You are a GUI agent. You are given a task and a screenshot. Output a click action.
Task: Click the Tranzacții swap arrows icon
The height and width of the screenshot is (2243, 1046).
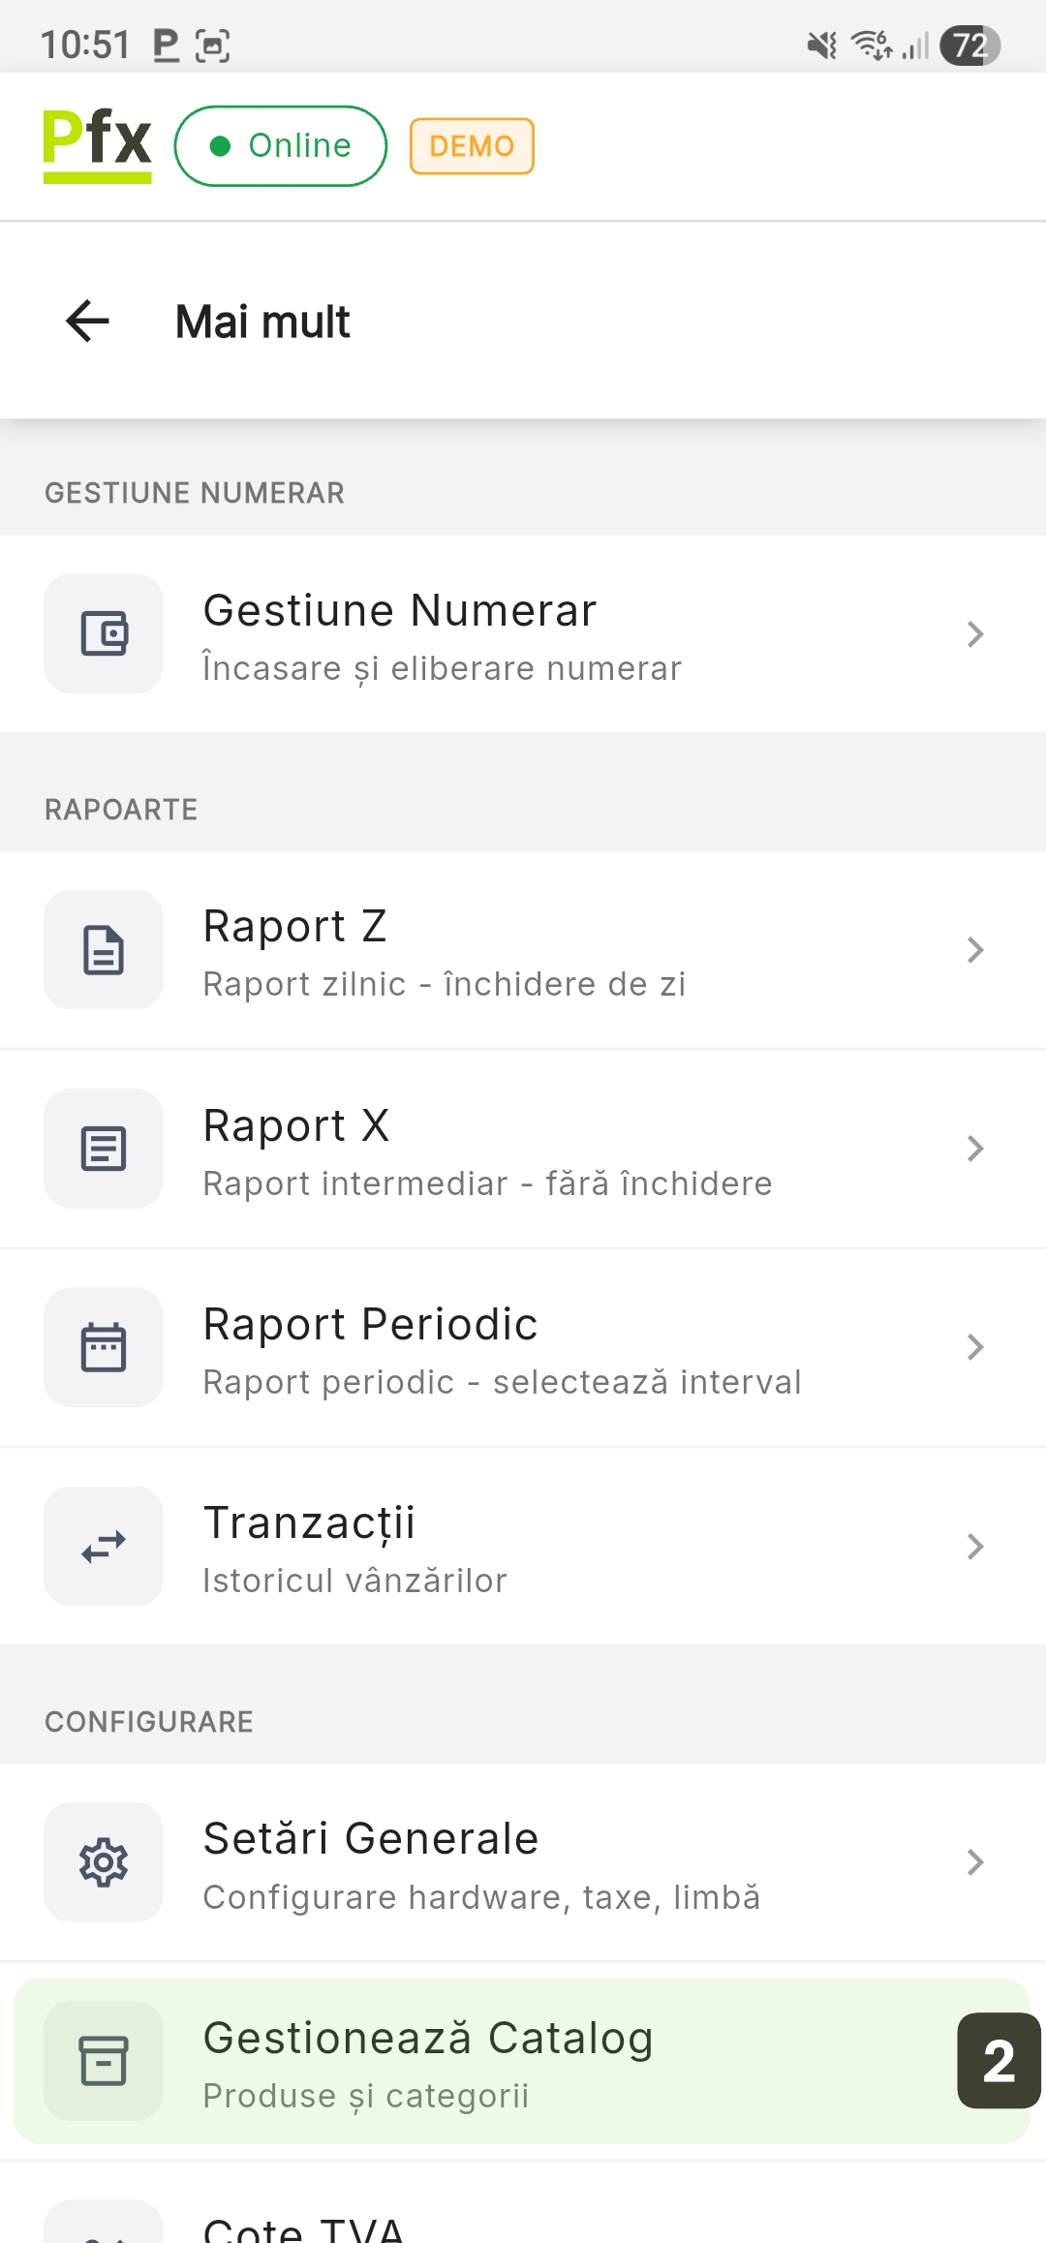click(x=104, y=1547)
